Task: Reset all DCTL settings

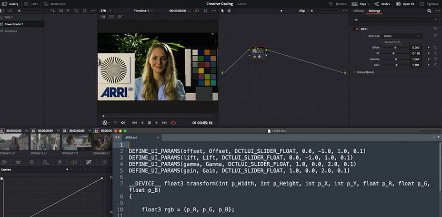Action: (x=436, y=29)
